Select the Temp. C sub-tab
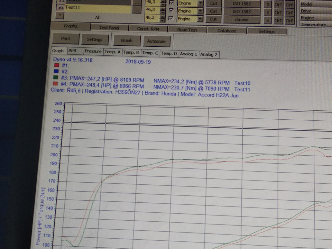 150,53
